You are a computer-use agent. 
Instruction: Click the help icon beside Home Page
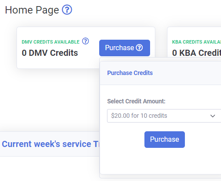pyautogui.click(x=67, y=10)
